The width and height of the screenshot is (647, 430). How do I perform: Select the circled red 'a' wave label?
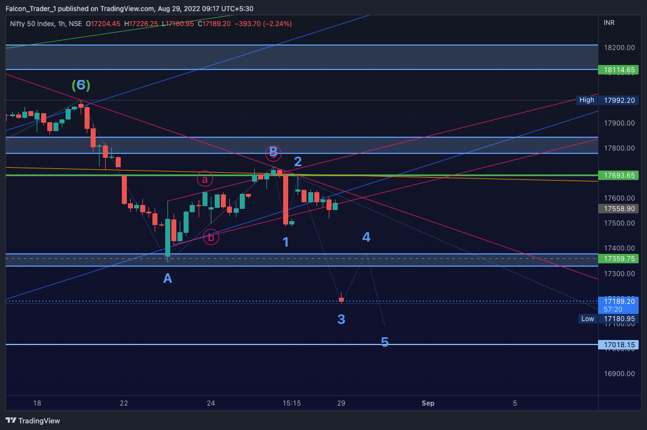[x=205, y=179]
